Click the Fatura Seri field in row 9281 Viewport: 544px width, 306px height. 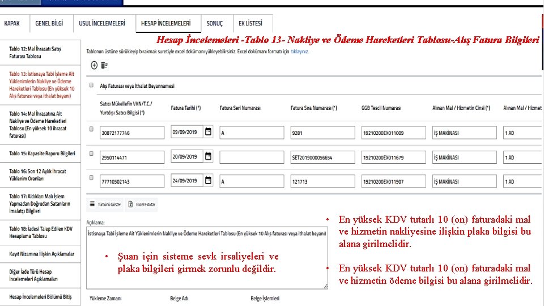click(x=252, y=133)
